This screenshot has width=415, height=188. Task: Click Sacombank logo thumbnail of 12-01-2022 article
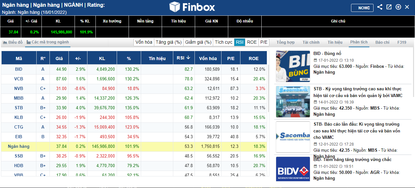point(293,137)
